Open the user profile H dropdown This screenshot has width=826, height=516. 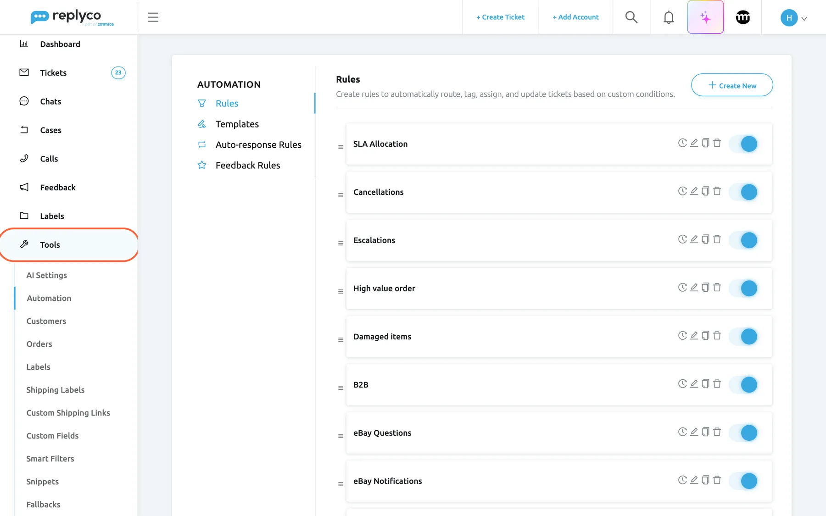[x=794, y=18]
